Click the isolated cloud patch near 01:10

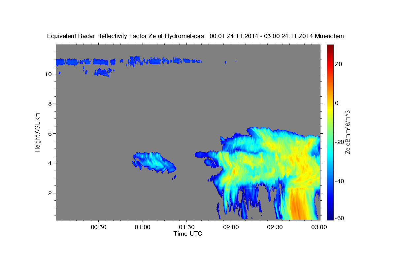[x=154, y=163]
